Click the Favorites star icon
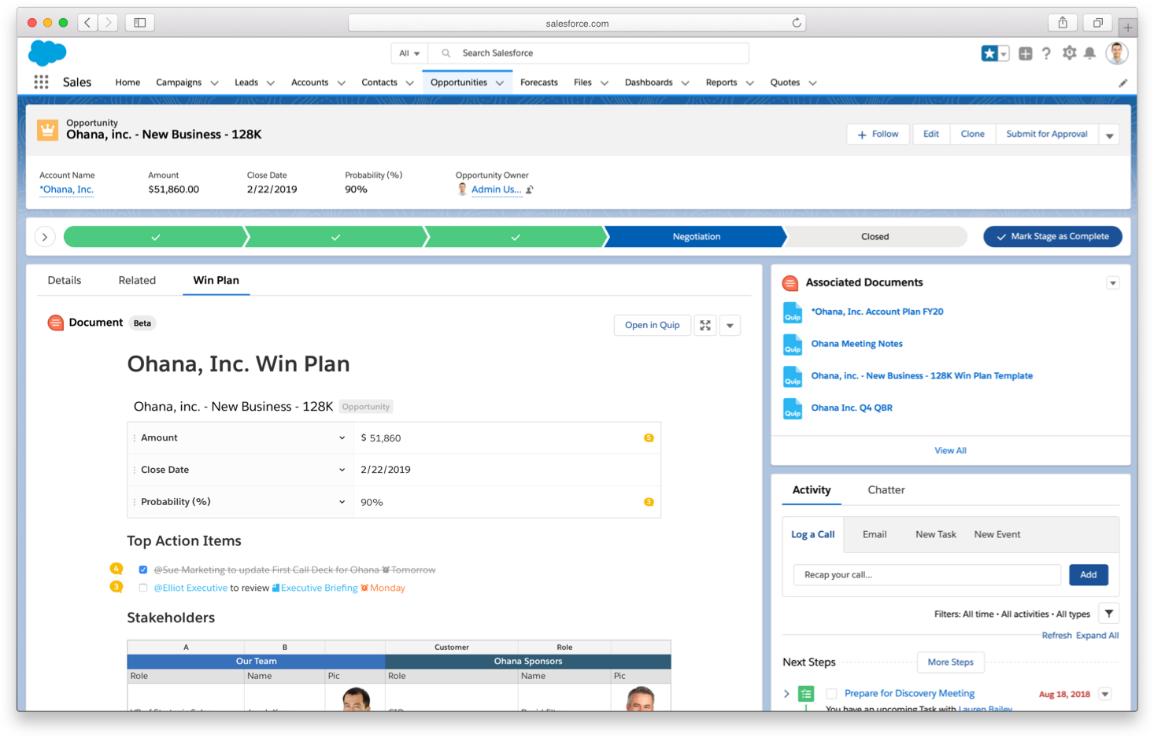 [x=989, y=54]
